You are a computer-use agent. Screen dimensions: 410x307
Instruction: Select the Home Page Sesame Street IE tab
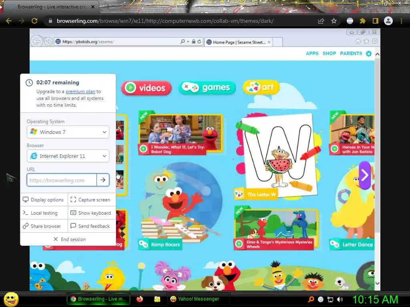tap(239, 42)
